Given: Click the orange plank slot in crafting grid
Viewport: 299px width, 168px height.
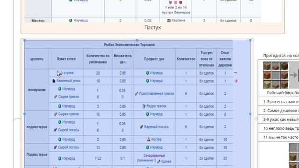Looking at the screenshot, I should click(x=267, y=76).
